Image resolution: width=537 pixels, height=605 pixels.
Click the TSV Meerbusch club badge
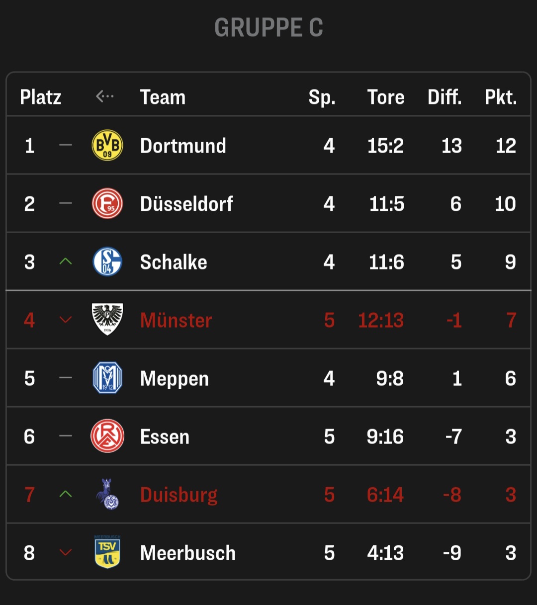(x=107, y=552)
